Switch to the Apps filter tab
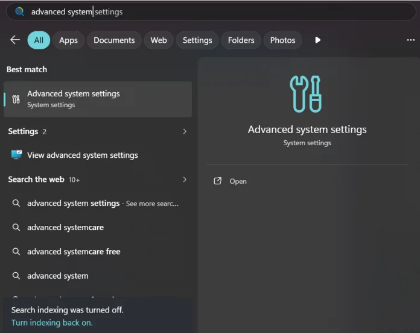The height and width of the screenshot is (333, 420). (68, 40)
